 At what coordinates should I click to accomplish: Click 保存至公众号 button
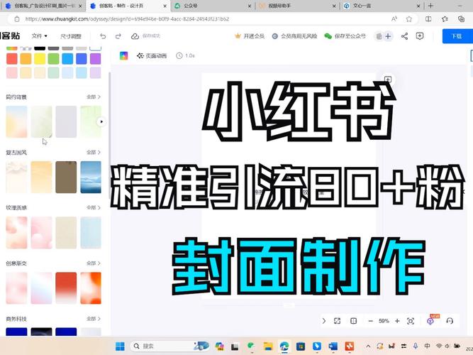[x=345, y=36]
